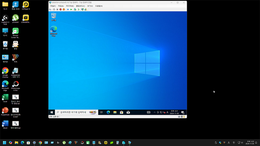
Task: Click the 상태: 실행 중 status bar text
Action: point(54,116)
